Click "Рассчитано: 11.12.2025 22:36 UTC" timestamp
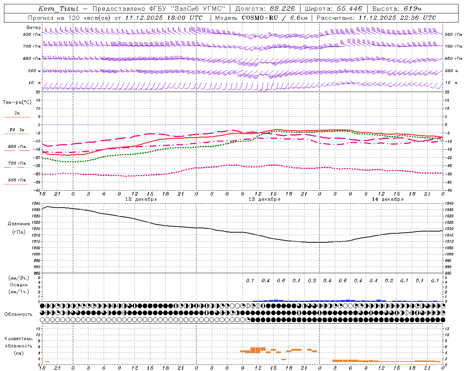This screenshot has height=371, width=464. [376, 18]
